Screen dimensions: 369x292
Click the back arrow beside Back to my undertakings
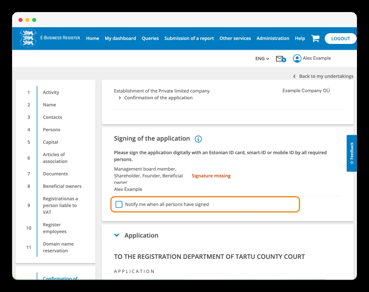(x=294, y=76)
